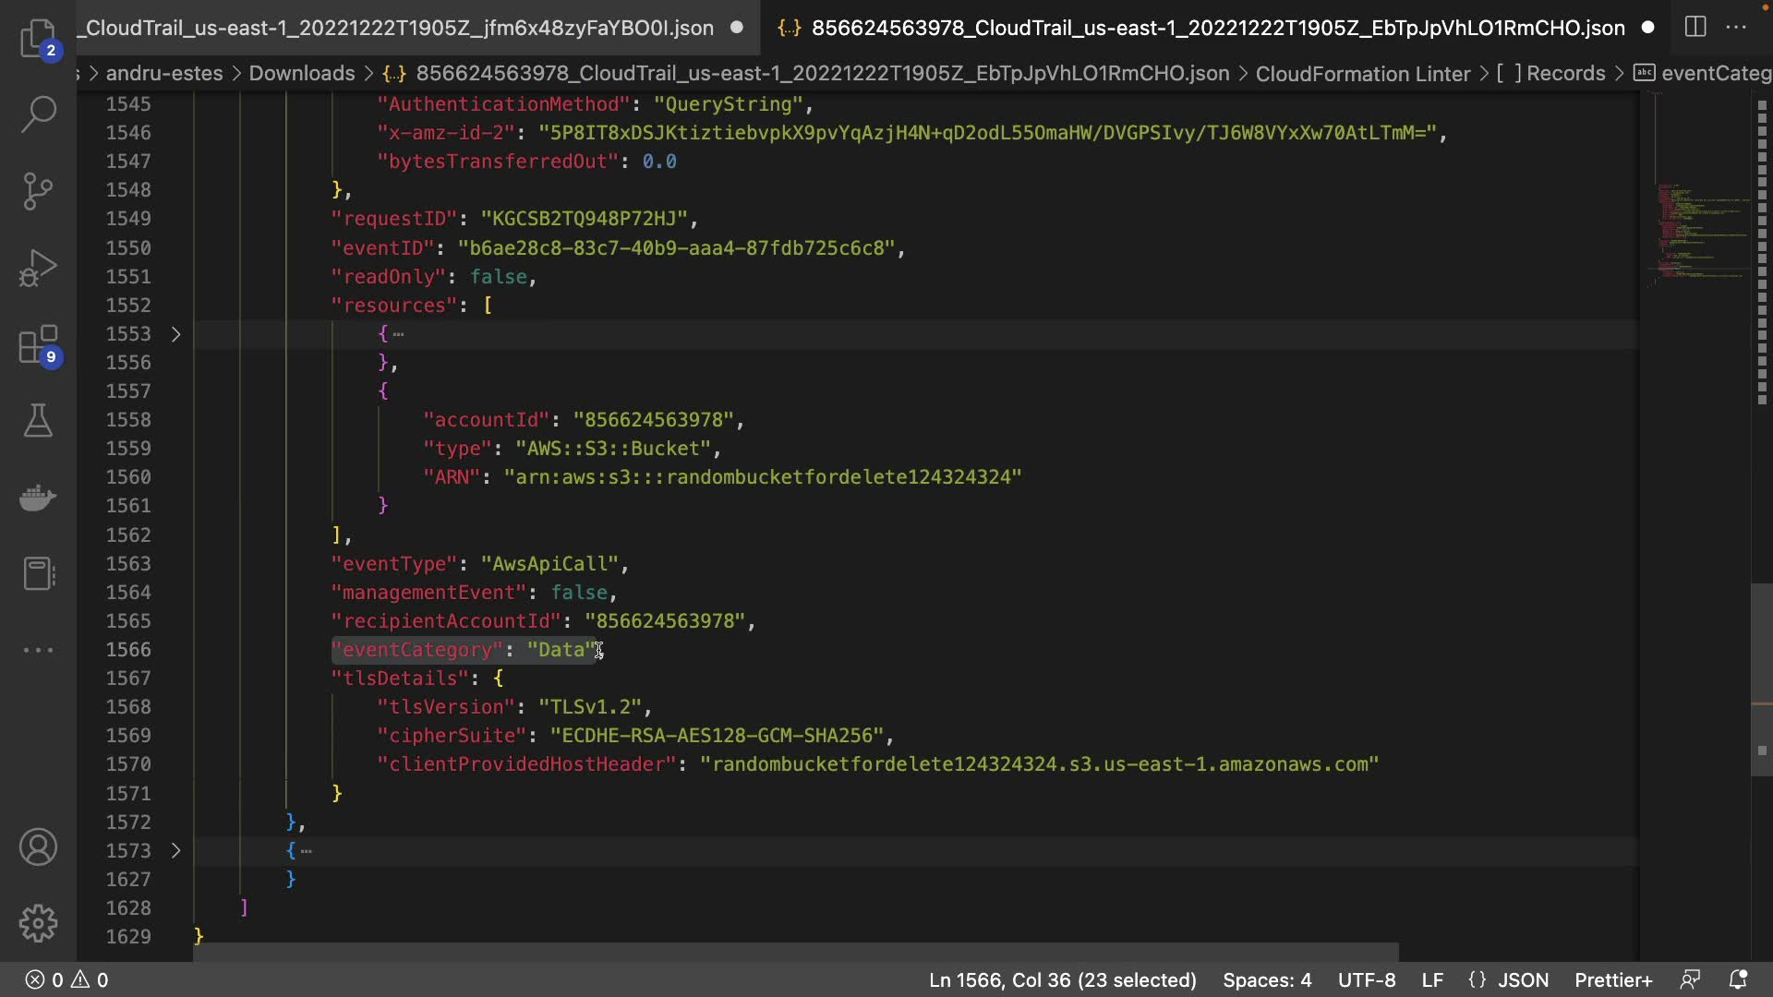Click Records in the breadcrumb
The height and width of the screenshot is (997, 1773).
pyautogui.click(x=1565, y=74)
